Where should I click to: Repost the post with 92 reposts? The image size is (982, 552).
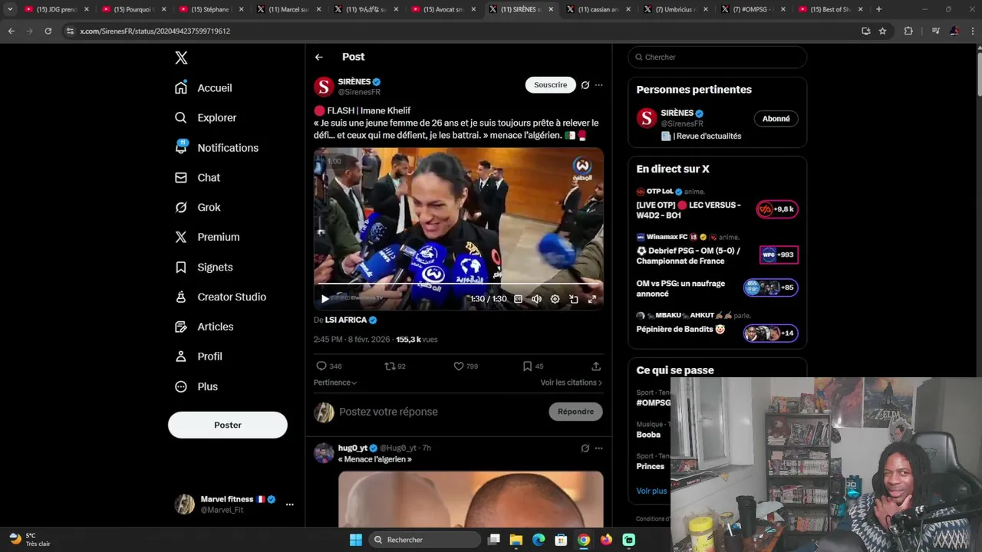click(x=395, y=366)
